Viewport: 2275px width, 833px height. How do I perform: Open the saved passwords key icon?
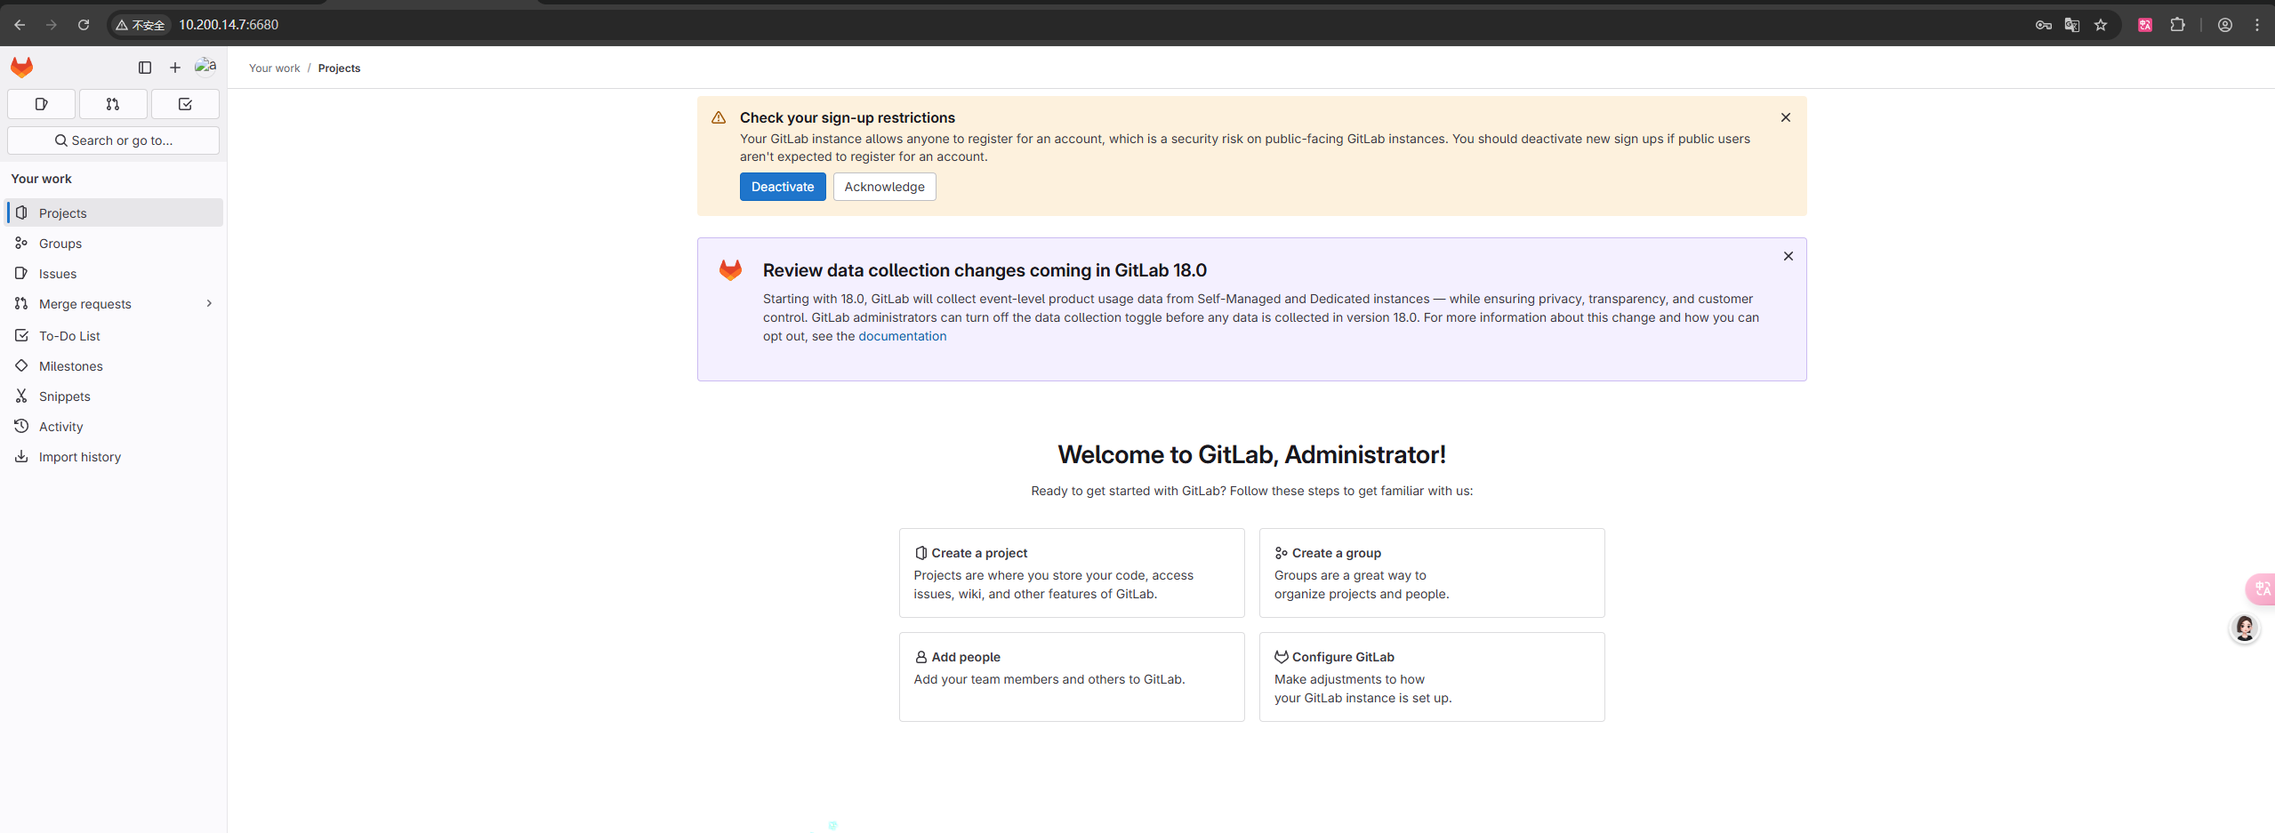[x=2044, y=25]
